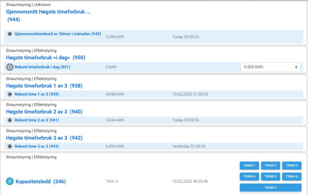Click the sensor icon beside Rekord time 2 av 3
The height and width of the screenshot is (195, 309).
click(x=10, y=120)
